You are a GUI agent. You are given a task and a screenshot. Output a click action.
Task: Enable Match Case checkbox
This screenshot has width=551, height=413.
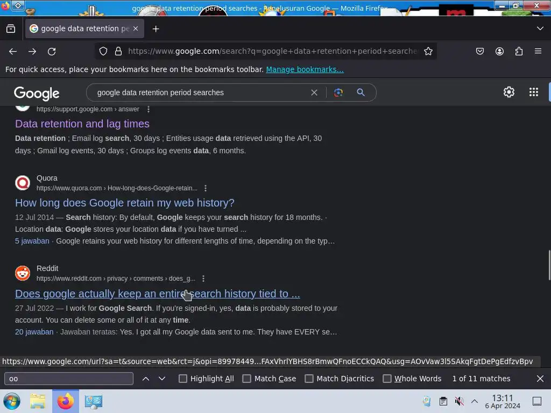tap(246, 379)
